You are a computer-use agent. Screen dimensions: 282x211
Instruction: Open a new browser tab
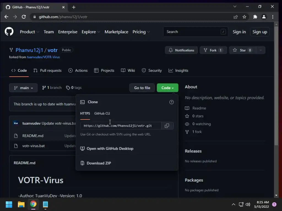click(74, 7)
